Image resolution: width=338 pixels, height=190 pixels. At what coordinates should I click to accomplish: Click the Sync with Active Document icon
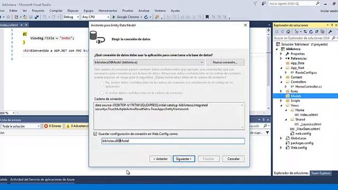[x=305, y=32]
